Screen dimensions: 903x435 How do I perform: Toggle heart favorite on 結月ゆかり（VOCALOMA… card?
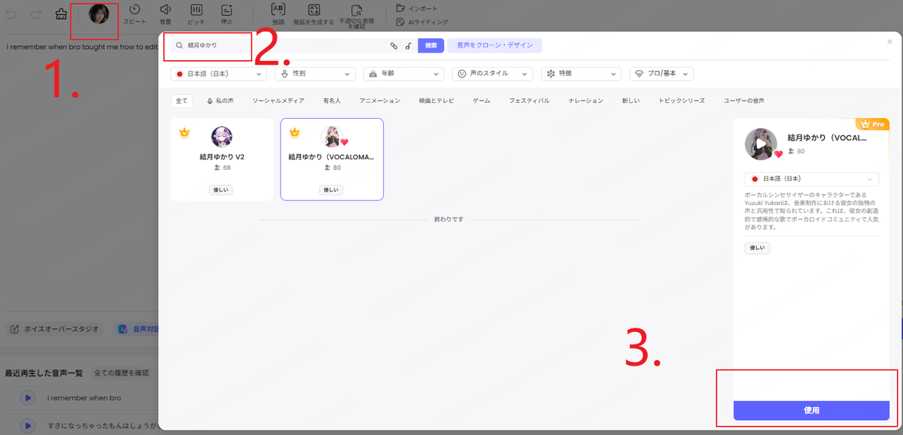point(345,142)
